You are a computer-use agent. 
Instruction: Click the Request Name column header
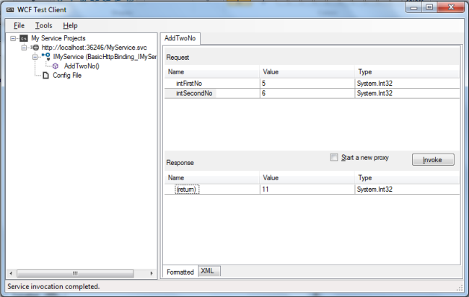[x=212, y=72]
